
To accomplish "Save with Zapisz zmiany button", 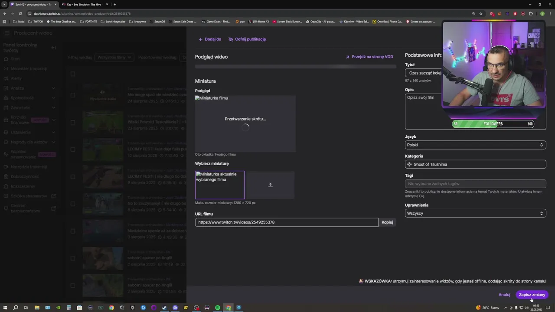I will [x=532, y=295].
